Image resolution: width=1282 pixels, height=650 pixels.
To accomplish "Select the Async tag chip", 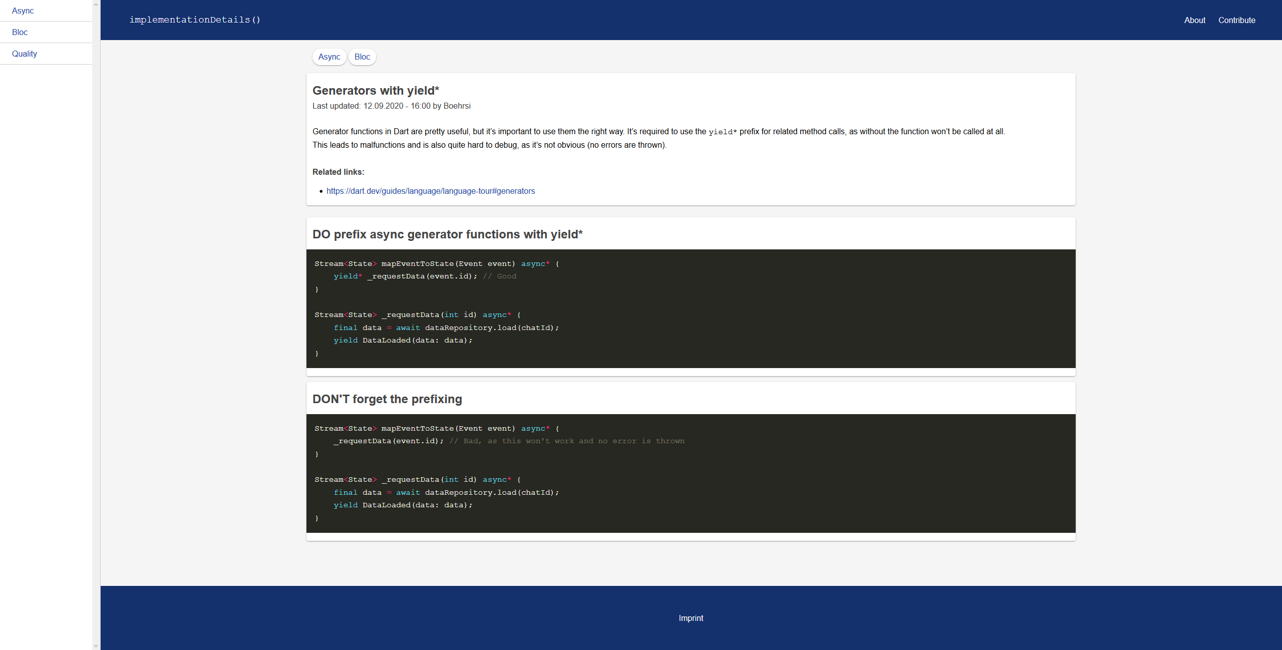I will (x=329, y=57).
